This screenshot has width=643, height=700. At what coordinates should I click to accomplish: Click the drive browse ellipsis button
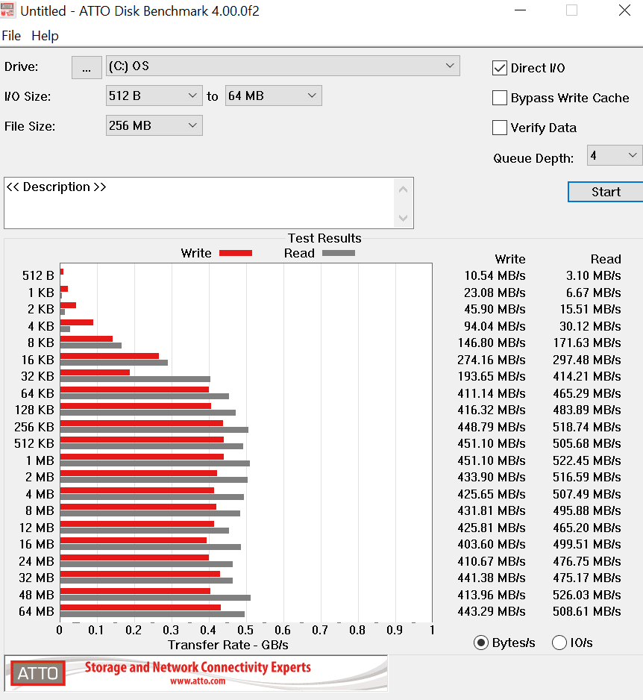pos(87,66)
